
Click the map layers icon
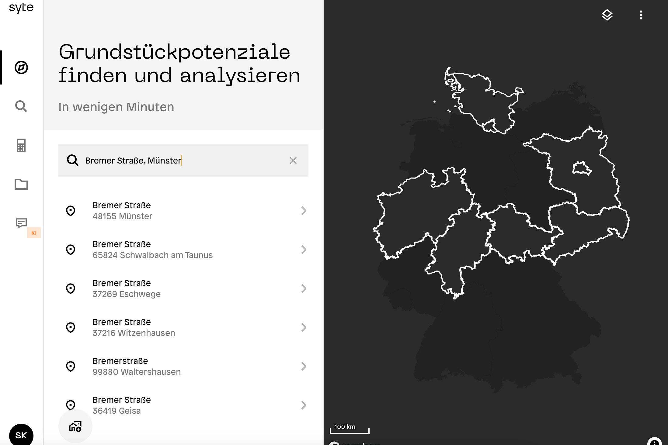tap(607, 15)
